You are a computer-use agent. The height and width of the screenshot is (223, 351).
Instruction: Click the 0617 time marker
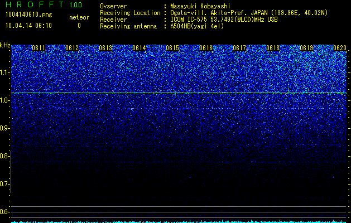click(x=239, y=48)
